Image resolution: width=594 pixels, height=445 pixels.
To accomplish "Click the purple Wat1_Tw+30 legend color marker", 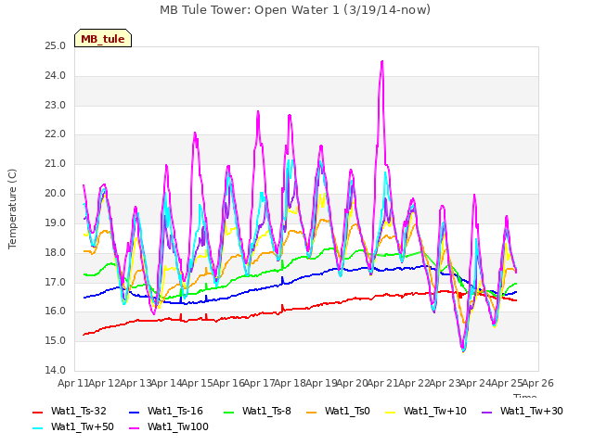I will coord(486,412).
